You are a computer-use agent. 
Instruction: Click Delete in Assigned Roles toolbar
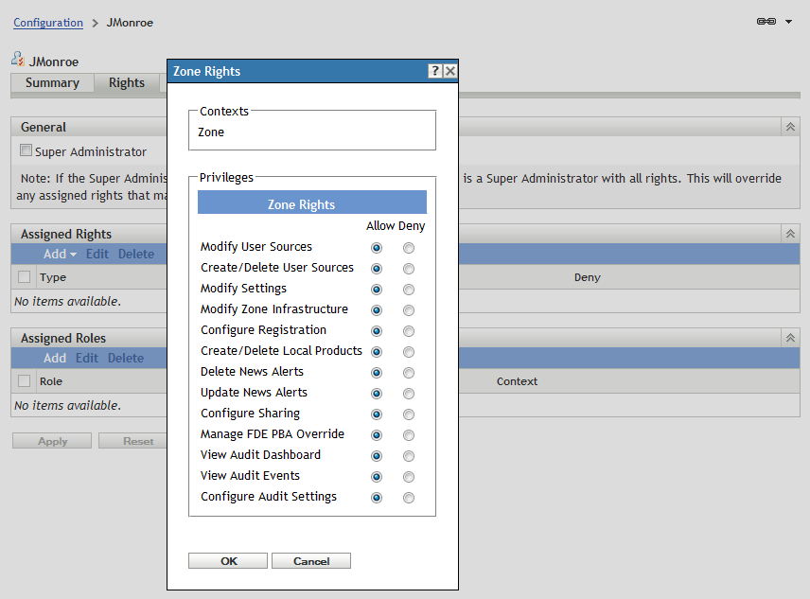click(126, 358)
